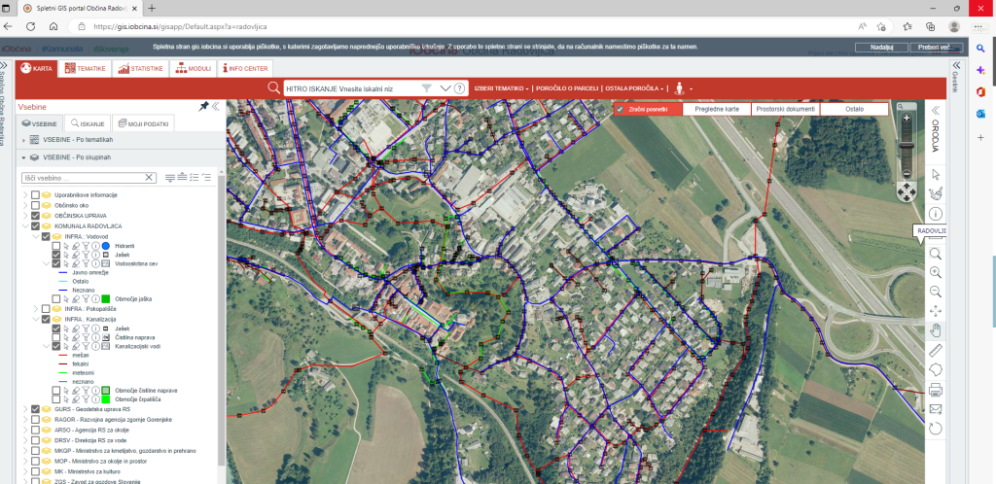Image resolution: width=996 pixels, height=484 pixels.
Task: Click the zoom out magnifier tool
Action: (x=936, y=292)
